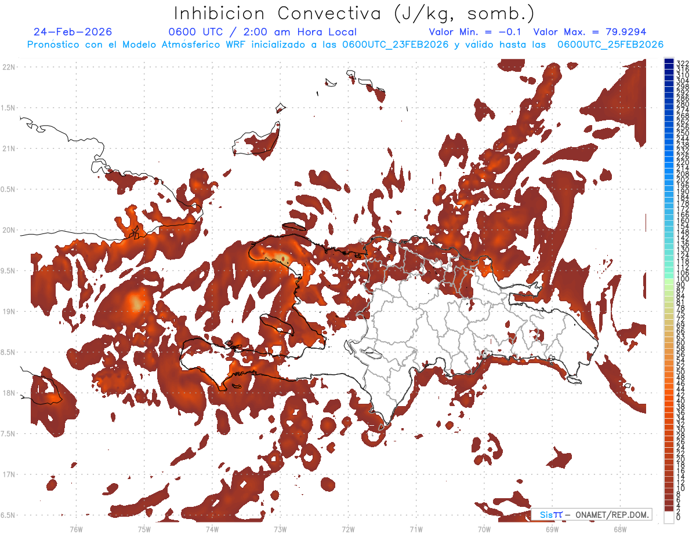Image resolution: width=696 pixels, height=537 pixels.
Task: Click the initialization stamp '0600UTC_23FEB2026'
Action: coord(395,45)
